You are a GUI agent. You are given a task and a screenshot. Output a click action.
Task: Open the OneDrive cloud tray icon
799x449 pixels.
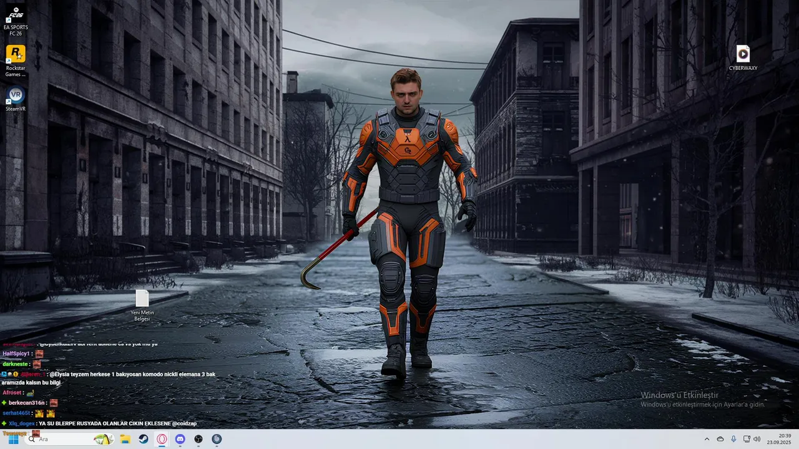click(x=720, y=439)
